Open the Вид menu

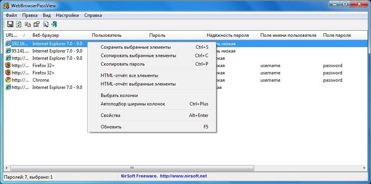pos(47,15)
